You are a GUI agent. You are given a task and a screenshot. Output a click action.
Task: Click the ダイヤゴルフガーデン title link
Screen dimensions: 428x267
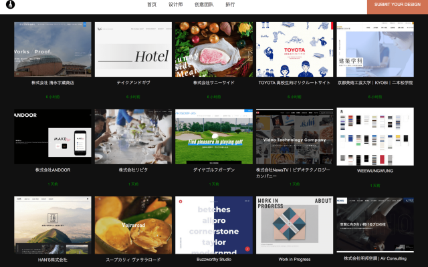click(x=214, y=170)
